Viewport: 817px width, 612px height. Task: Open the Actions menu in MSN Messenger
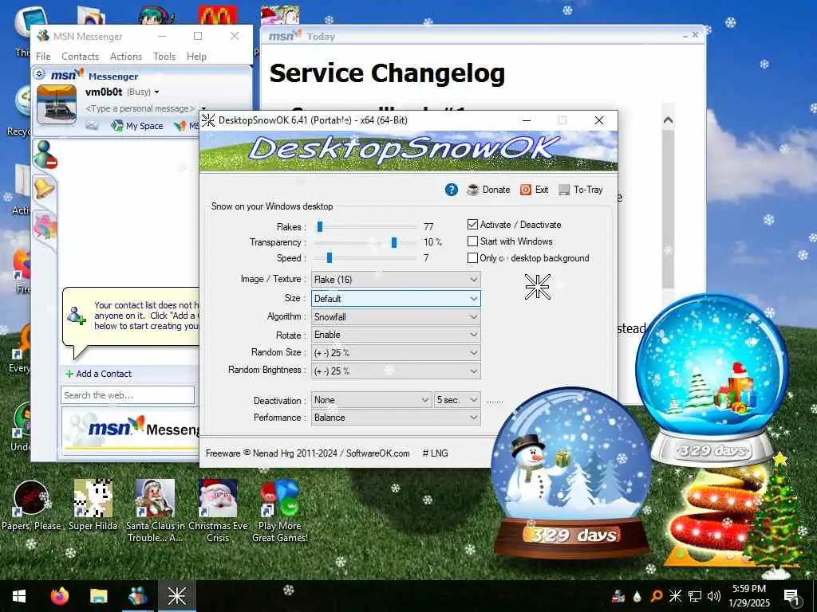[x=126, y=57]
